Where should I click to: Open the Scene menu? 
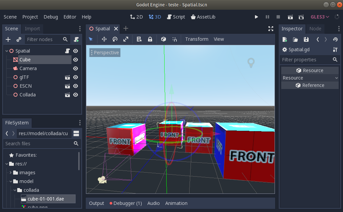tap(10, 17)
